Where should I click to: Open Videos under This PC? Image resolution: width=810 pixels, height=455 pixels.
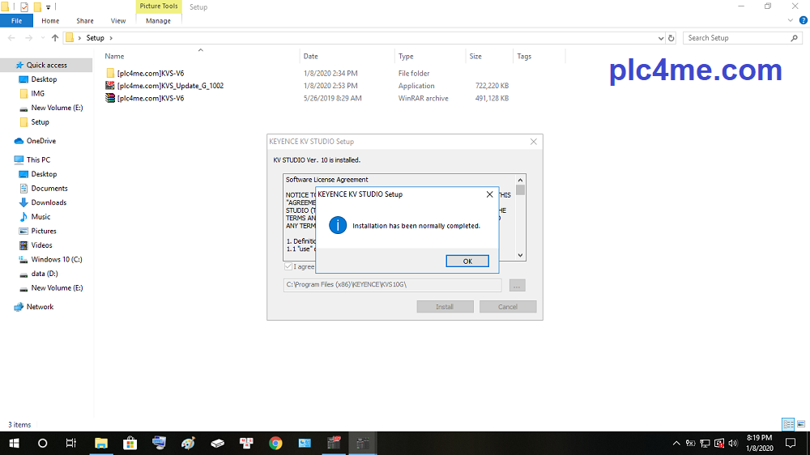tap(41, 245)
